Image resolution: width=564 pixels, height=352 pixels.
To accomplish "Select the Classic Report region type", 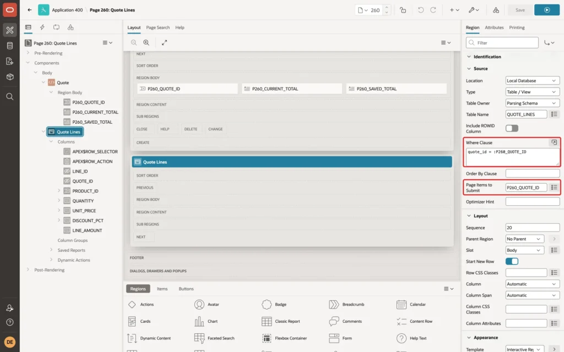I will pyautogui.click(x=280, y=321).
